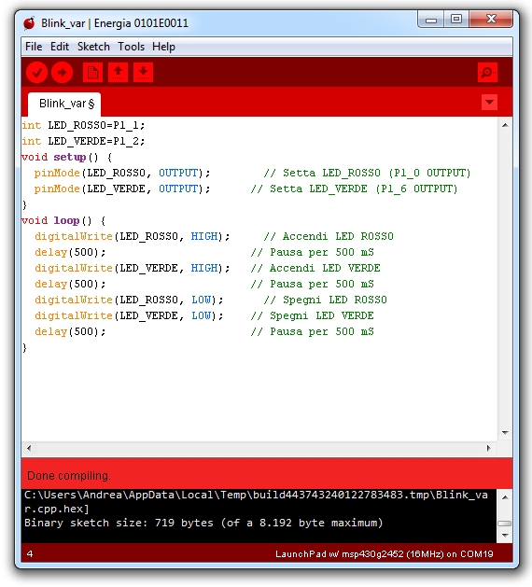532x587 pixels.
Task: Open the Help menu
Action: click(x=163, y=47)
